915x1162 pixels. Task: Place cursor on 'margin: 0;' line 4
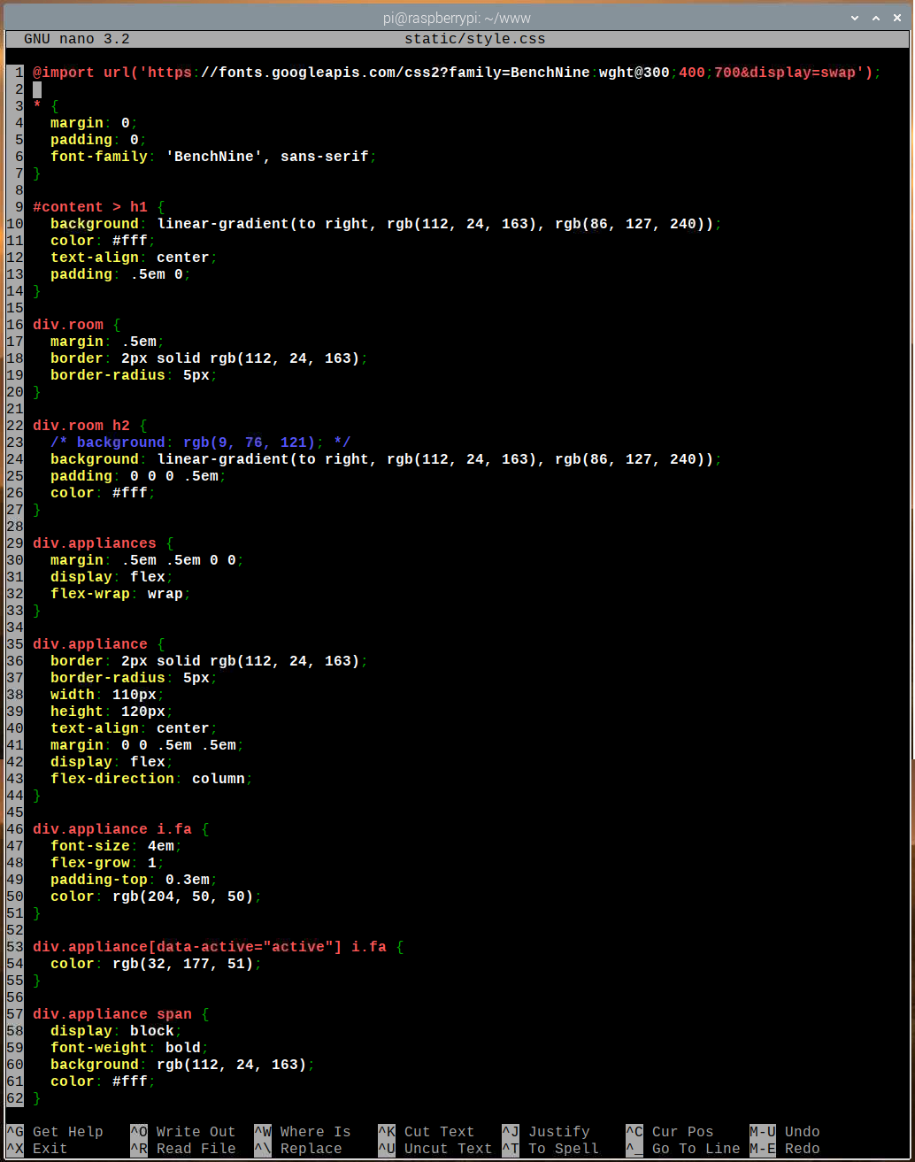tap(95, 123)
